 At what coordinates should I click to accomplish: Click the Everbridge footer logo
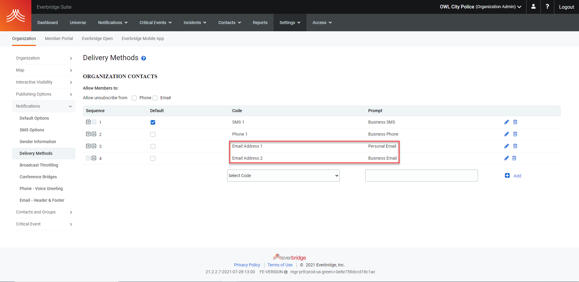(289, 257)
